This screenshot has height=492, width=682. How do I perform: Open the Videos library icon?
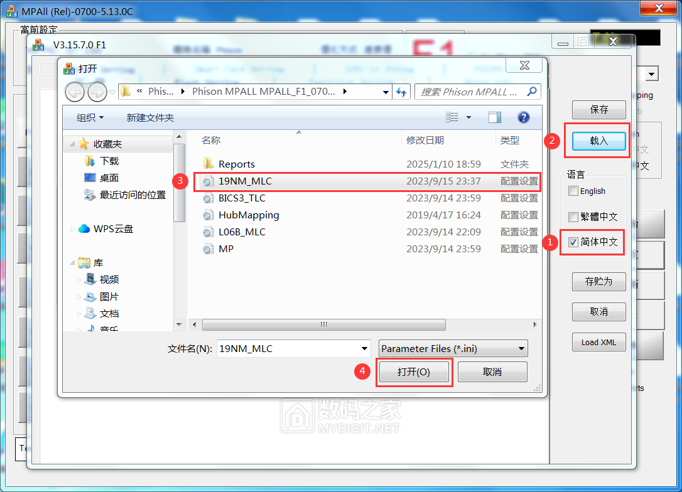pyautogui.click(x=90, y=279)
